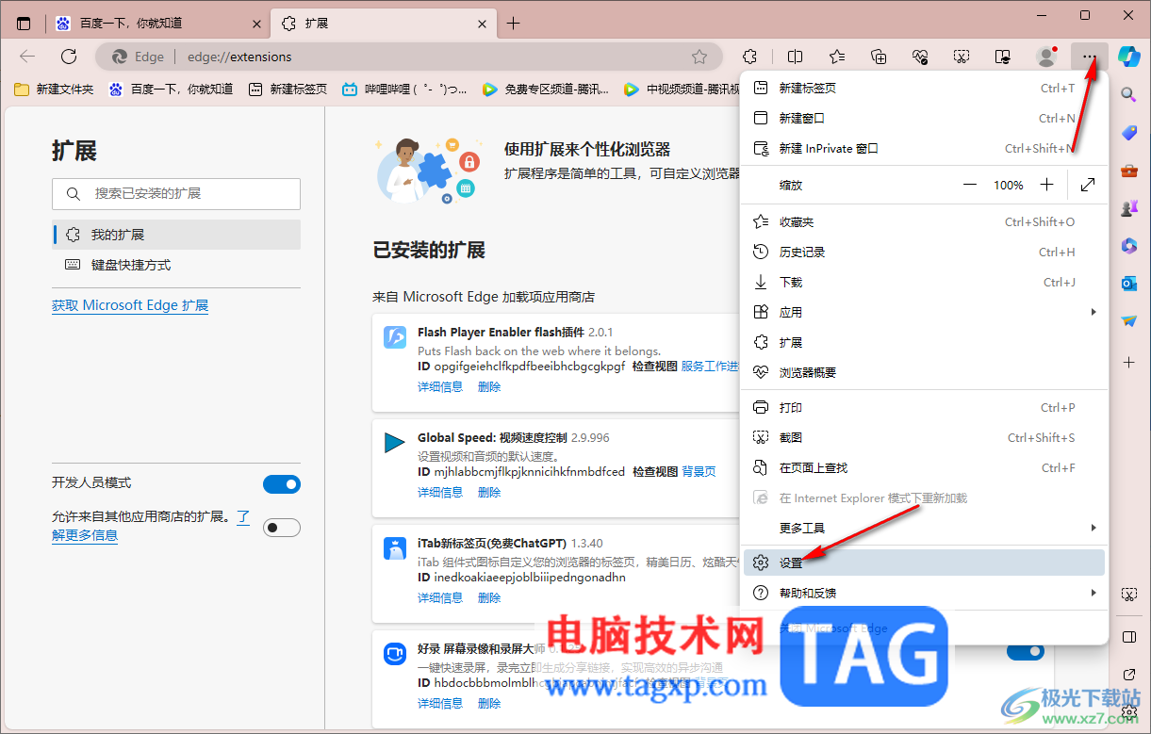The width and height of the screenshot is (1151, 734).
Task: Click 删除 for Flash Player Enabler
Action: click(489, 386)
